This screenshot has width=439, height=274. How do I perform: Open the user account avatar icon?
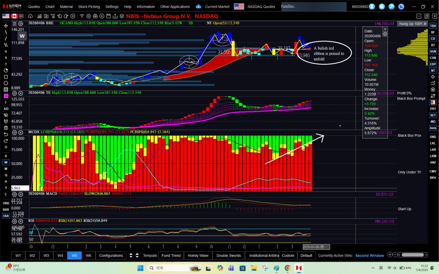pos(372,6)
